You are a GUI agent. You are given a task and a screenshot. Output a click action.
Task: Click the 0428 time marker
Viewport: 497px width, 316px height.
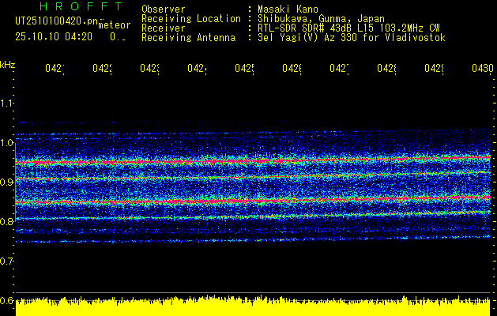point(386,68)
